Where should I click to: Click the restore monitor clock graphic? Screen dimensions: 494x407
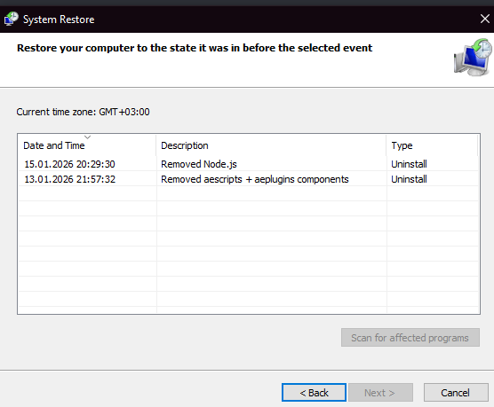tap(473, 58)
